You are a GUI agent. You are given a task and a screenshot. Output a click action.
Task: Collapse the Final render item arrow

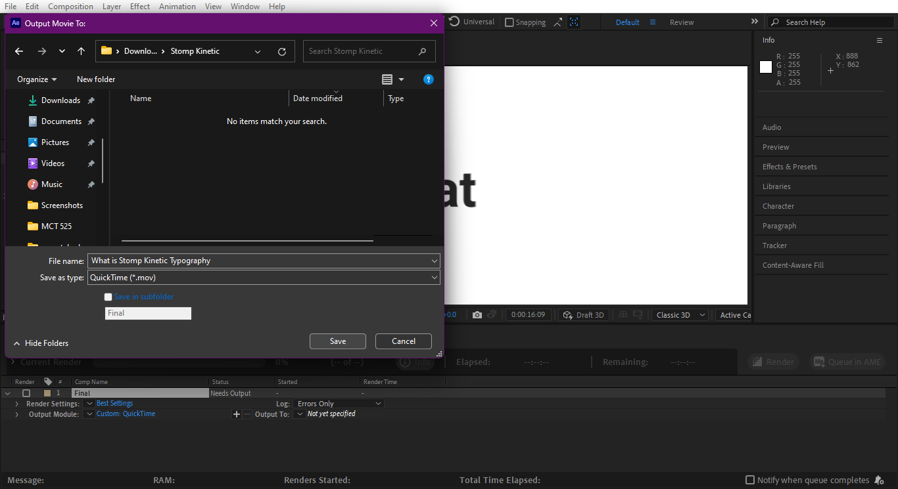[7, 393]
